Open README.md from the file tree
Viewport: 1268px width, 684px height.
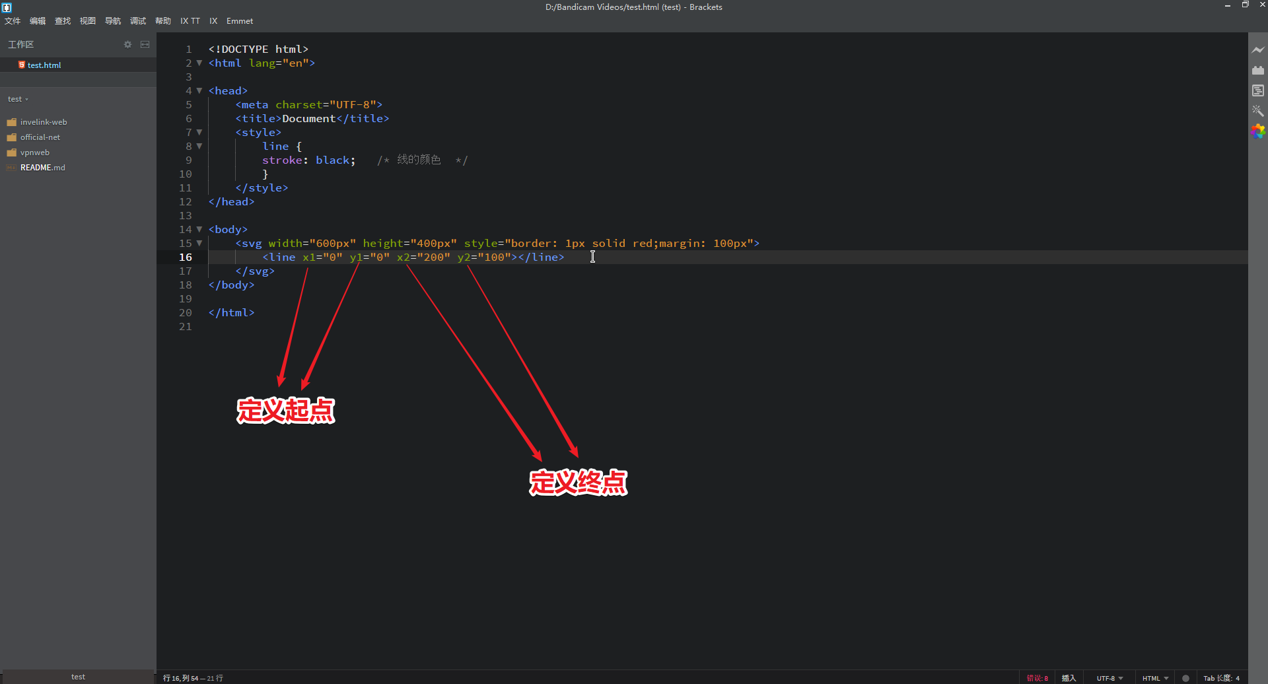click(x=44, y=167)
